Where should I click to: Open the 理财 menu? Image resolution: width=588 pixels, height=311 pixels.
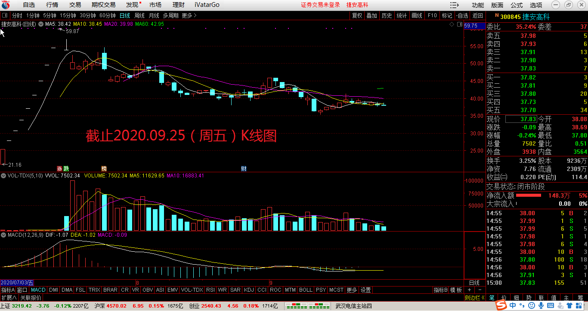pos(179,5)
